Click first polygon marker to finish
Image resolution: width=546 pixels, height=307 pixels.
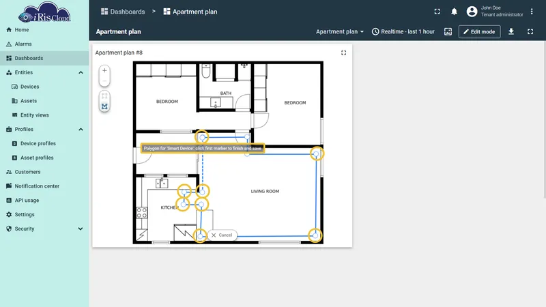[x=202, y=138]
